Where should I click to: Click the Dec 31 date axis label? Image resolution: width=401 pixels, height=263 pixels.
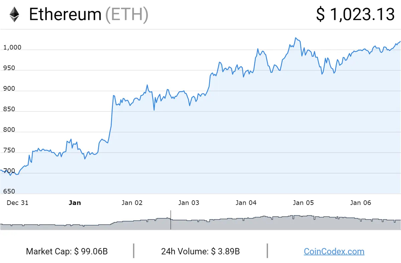click(18, 203)
